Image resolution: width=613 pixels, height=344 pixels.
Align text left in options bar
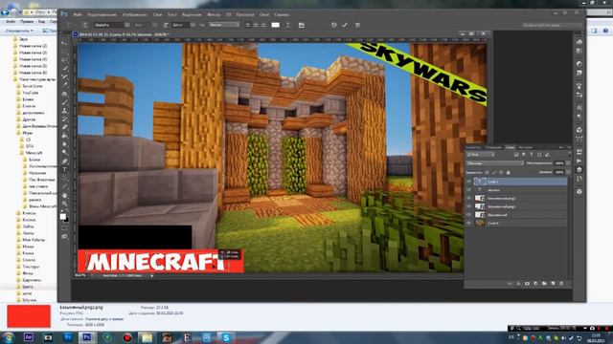tap(247, 25)
